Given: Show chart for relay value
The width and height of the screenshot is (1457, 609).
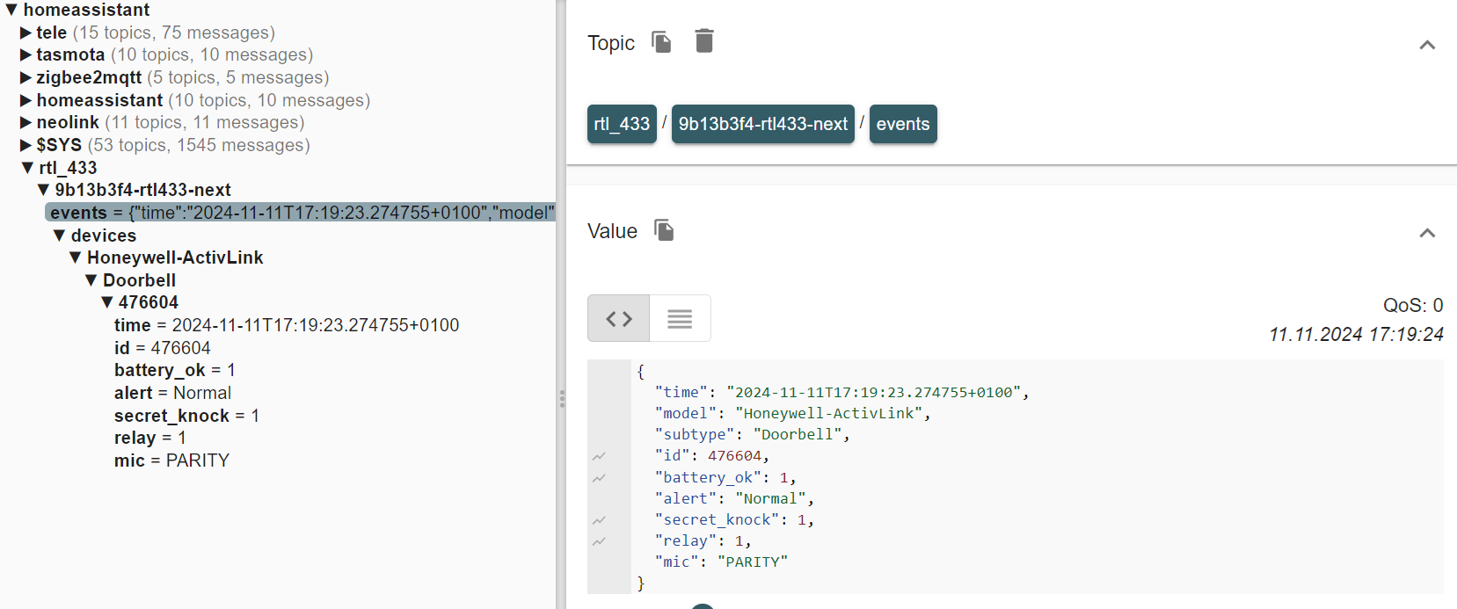Looking at the screenshot, I should click(599, 541).
